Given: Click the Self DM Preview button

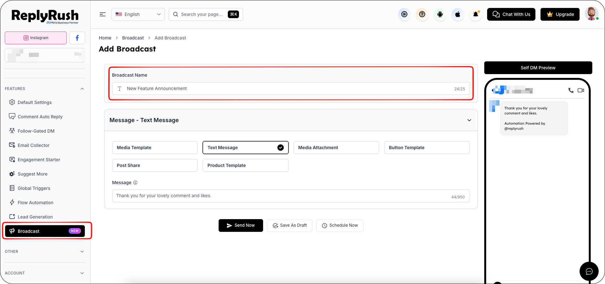Looking at the screenshot, I should click(x=538, y=68).
